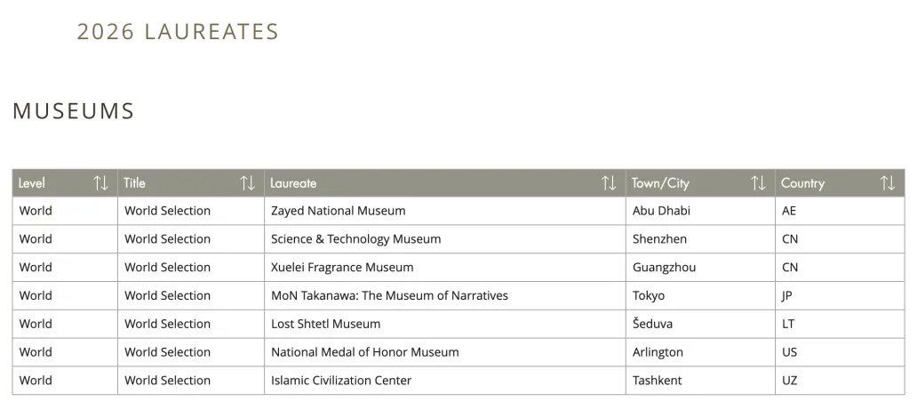Click Town/City sort arrows icon
917x410 pixels.
(x=759, y=183)
